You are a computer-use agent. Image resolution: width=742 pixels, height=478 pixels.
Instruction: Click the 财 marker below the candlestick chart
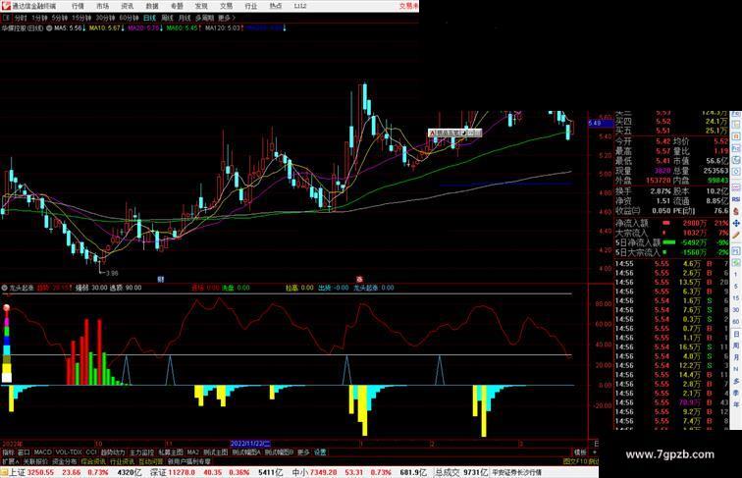tap(160, 279)
